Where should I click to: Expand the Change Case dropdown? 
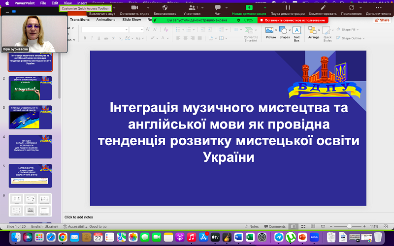coord(142,38)
